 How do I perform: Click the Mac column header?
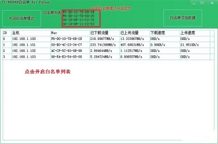pos(70,33)
